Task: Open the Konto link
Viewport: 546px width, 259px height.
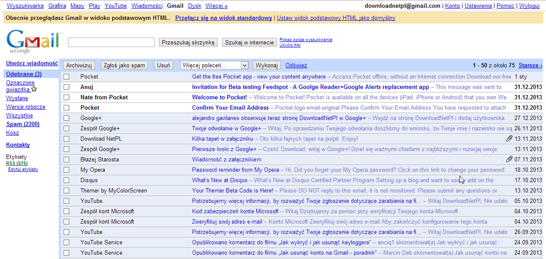Action: [453, 6]
